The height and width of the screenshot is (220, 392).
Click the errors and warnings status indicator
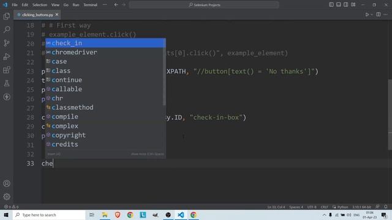coord(11,207)
